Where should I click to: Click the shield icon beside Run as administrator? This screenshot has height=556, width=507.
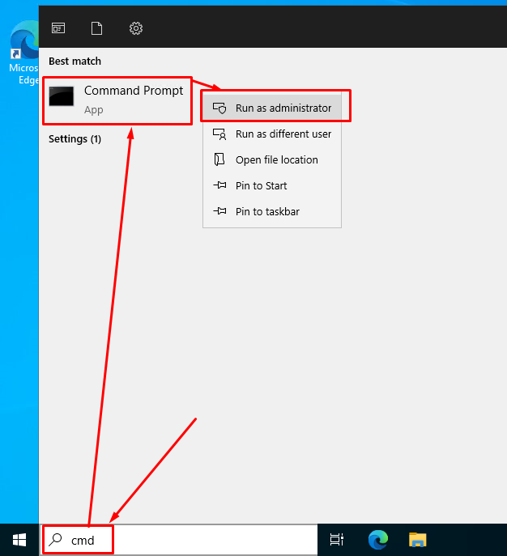pos(219,108)
